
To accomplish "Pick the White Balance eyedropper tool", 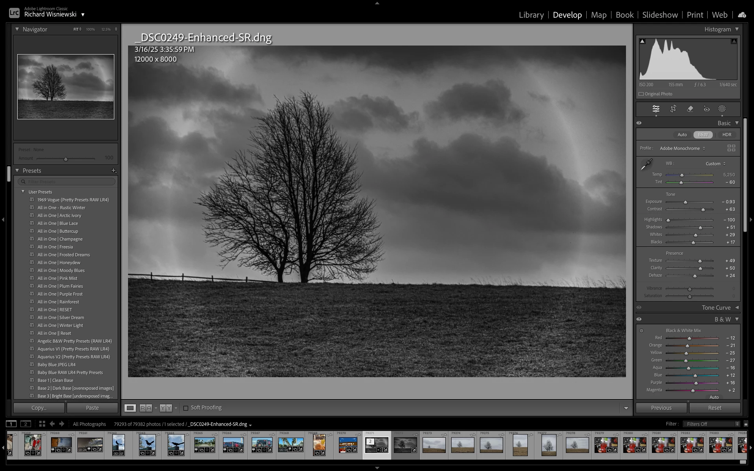I will tap(646, 164).
